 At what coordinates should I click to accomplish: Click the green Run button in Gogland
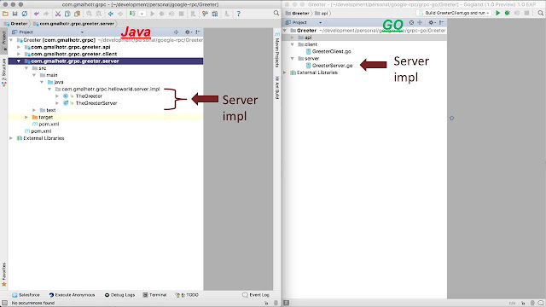point(498,13)
